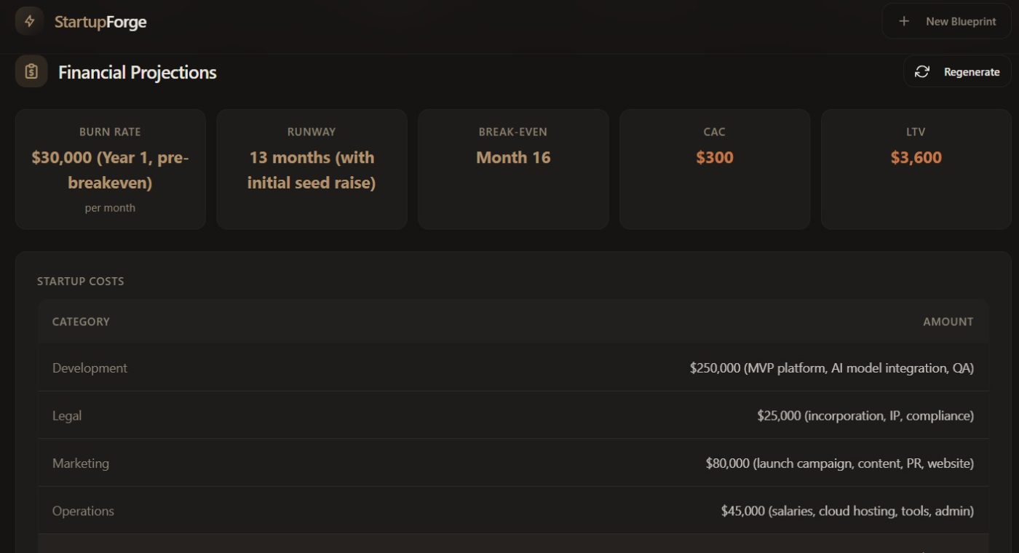Select the Development cost row
Screen dimensions: 1019x553
coord(513,368)
